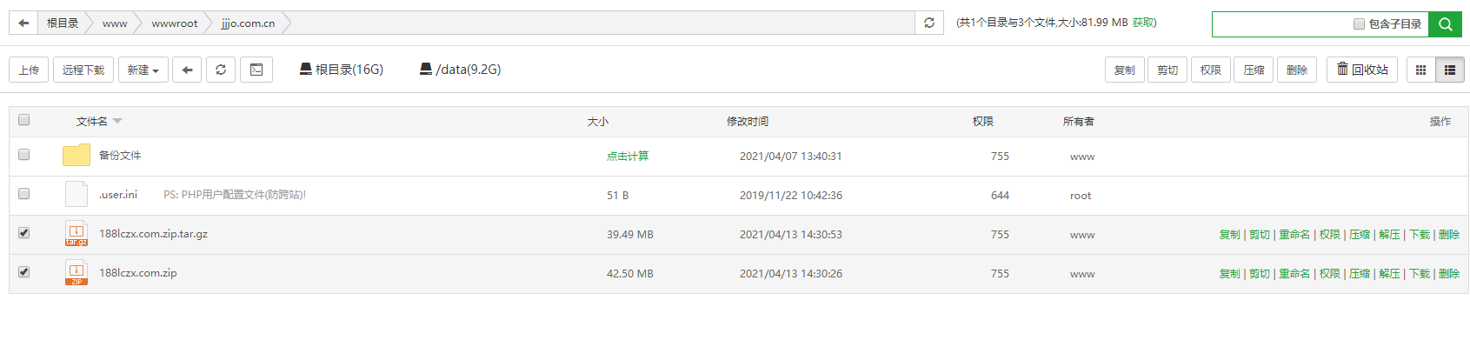1470x347 pixels.
Task: Tick the 包含子目录 checkbox
Action: [x=1359, y=24]
